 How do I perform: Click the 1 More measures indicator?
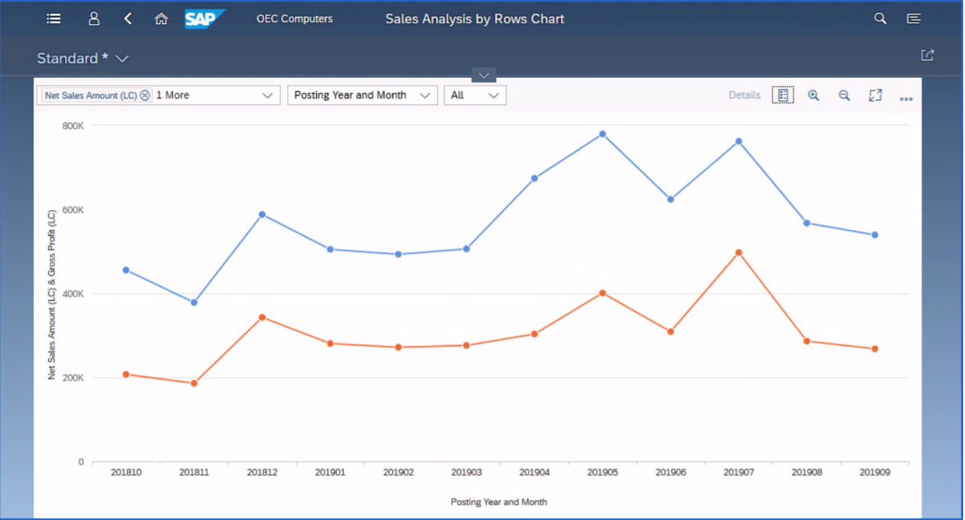click(x=173, y=95)
